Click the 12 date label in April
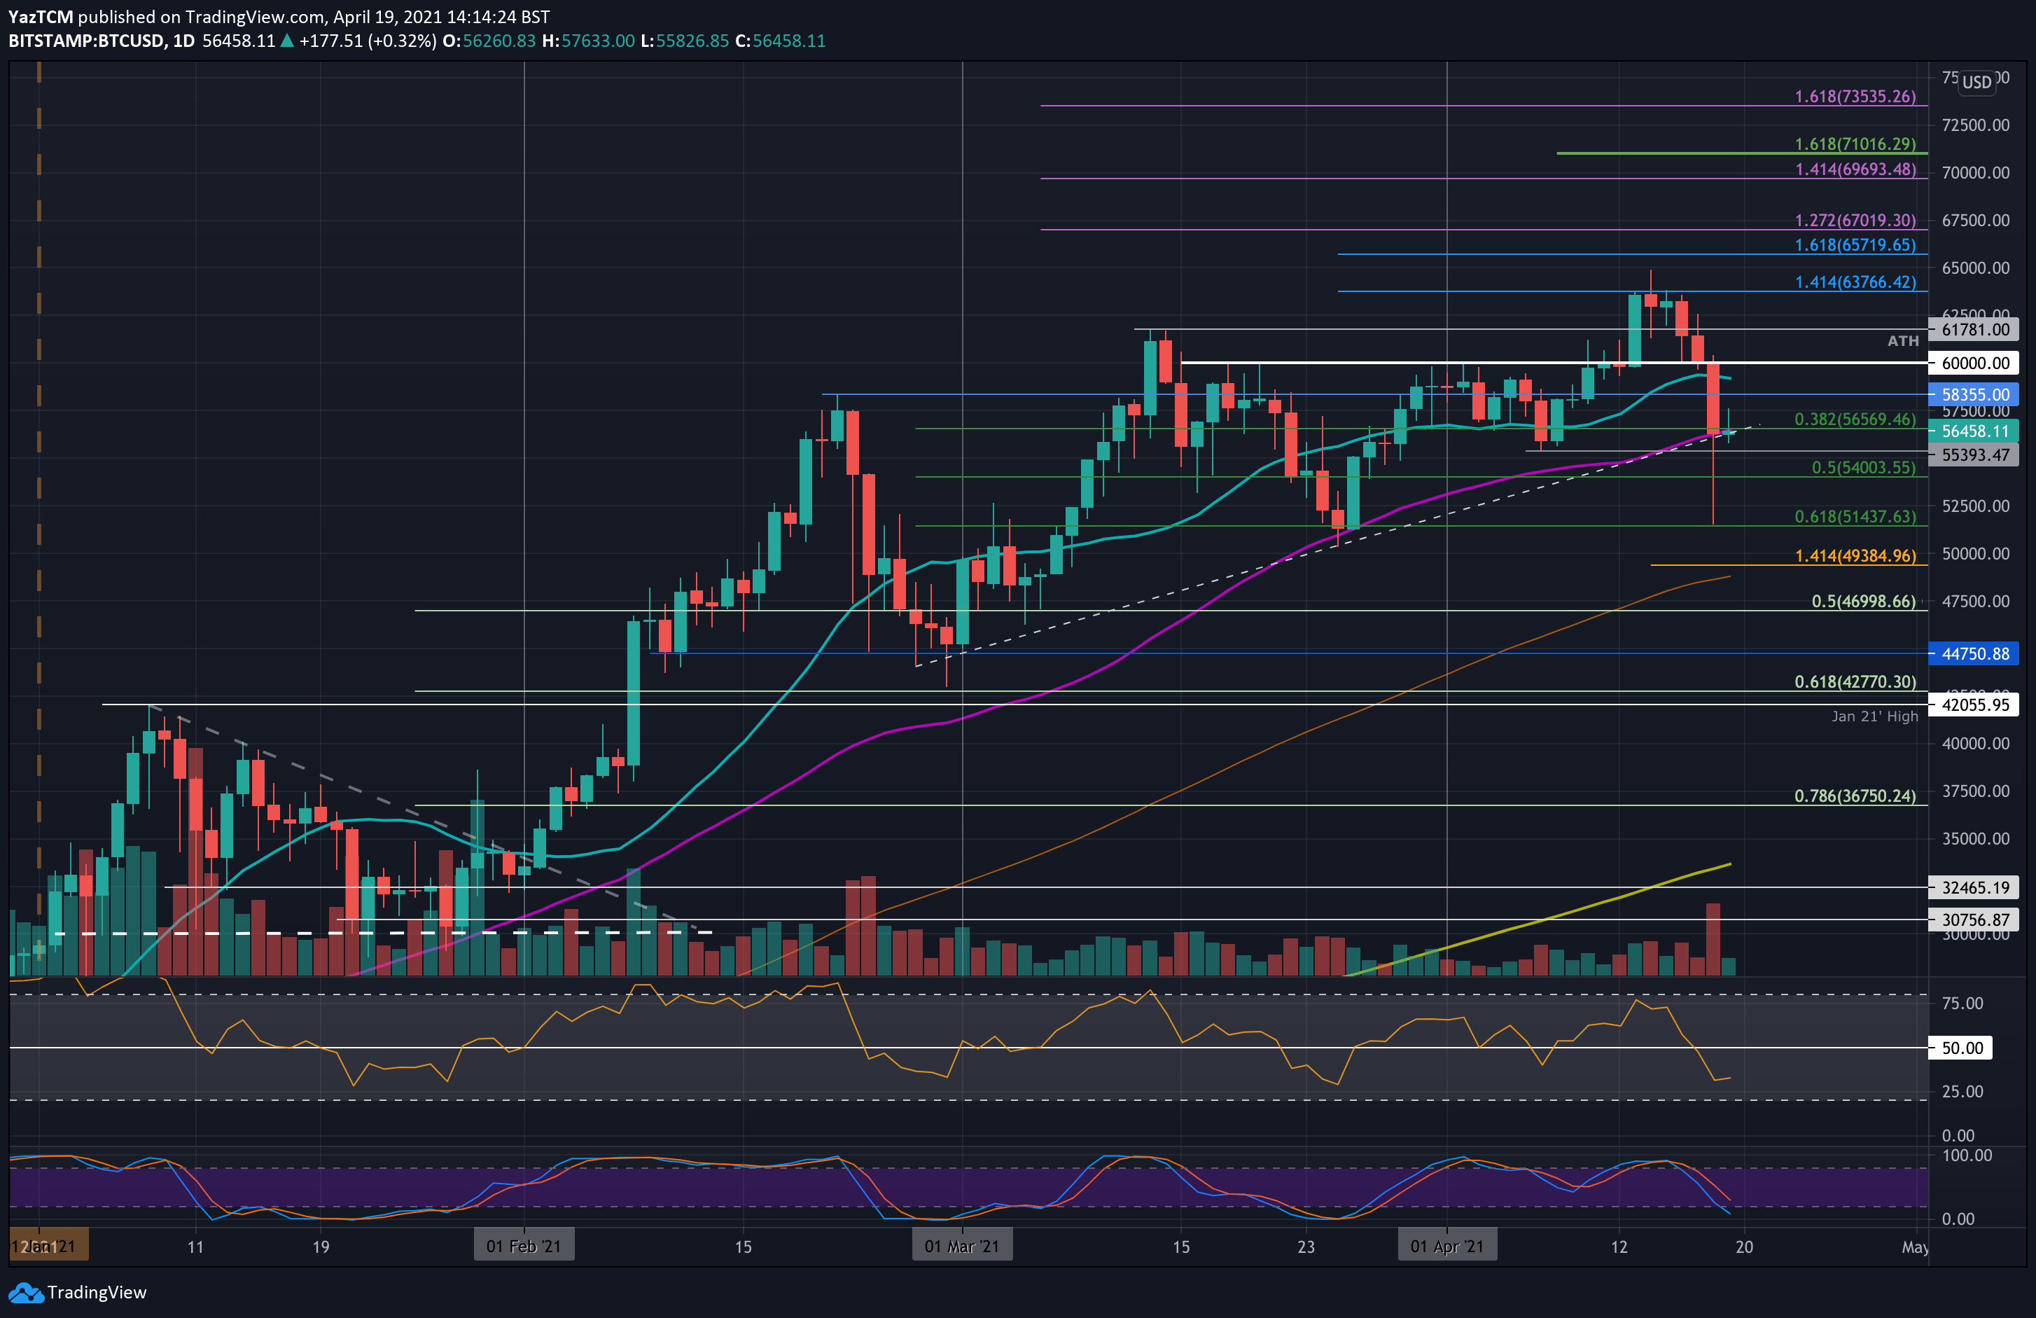The width and height of the screenshot is (2036, 1318). 1619,1247
